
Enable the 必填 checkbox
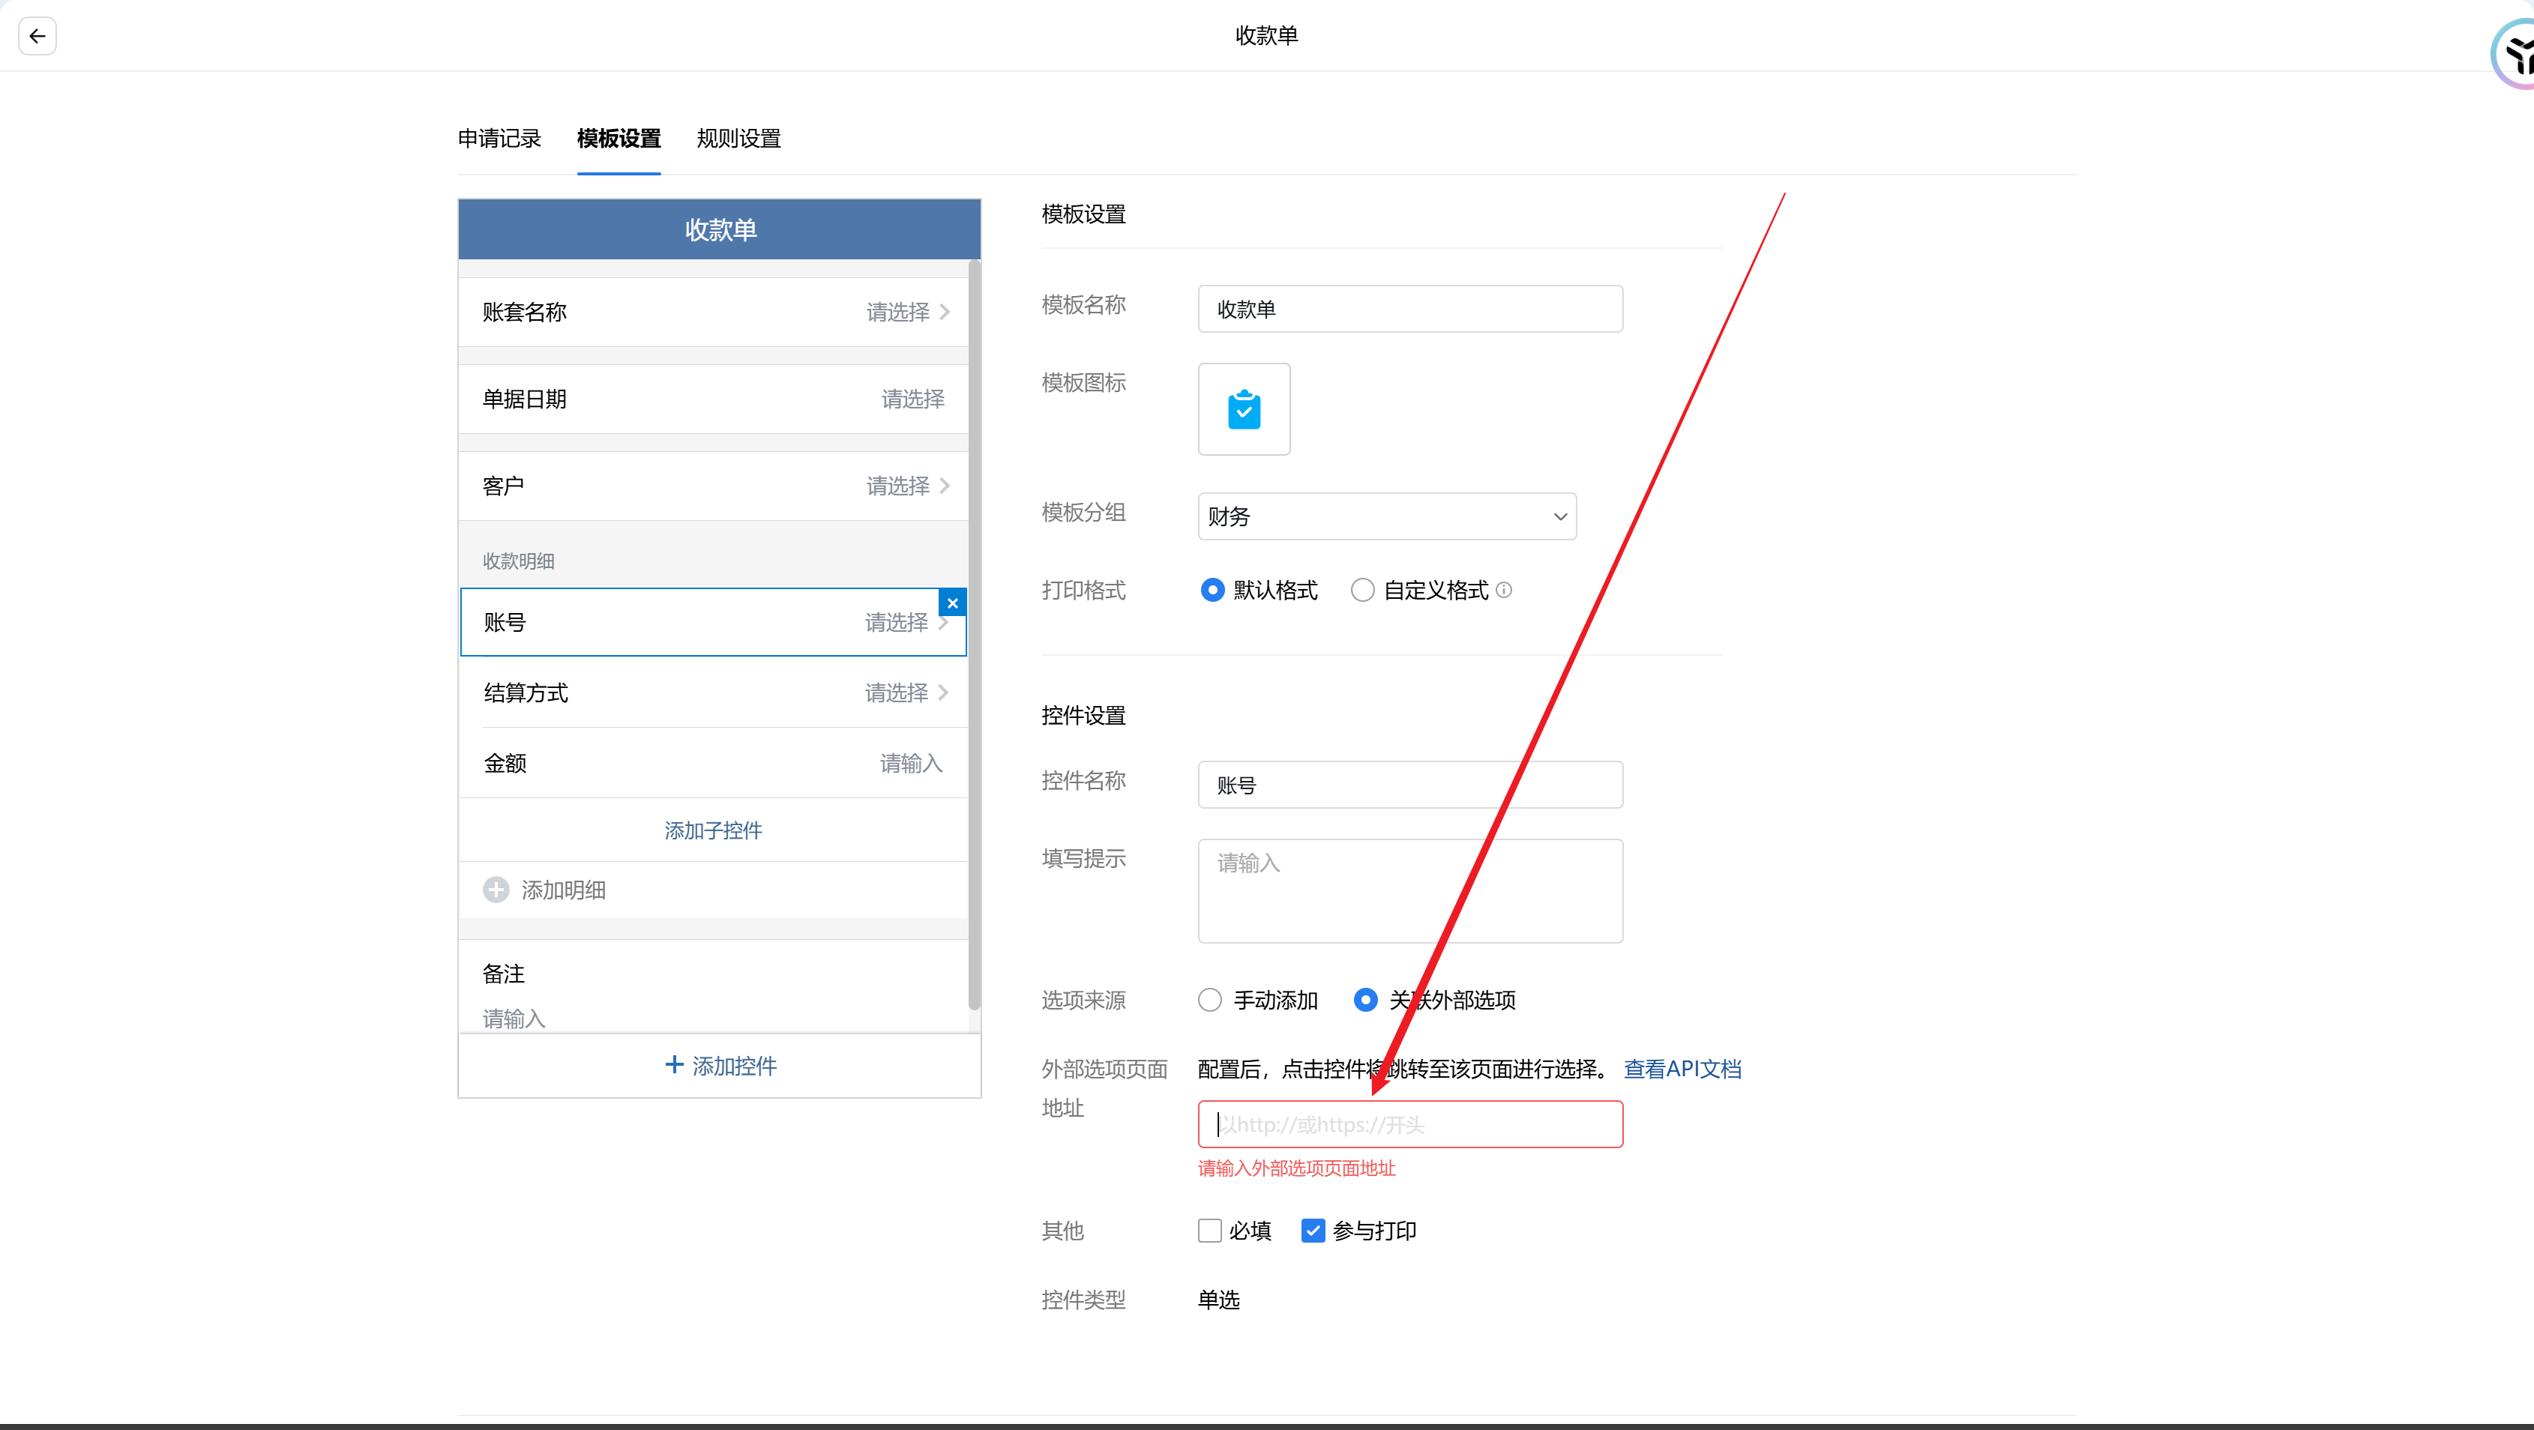tap(1210, 1231)
